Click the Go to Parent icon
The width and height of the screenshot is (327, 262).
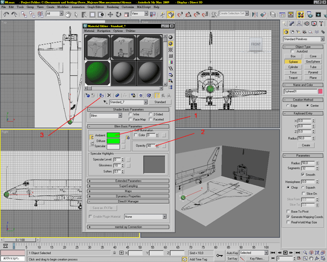[163, 96]
